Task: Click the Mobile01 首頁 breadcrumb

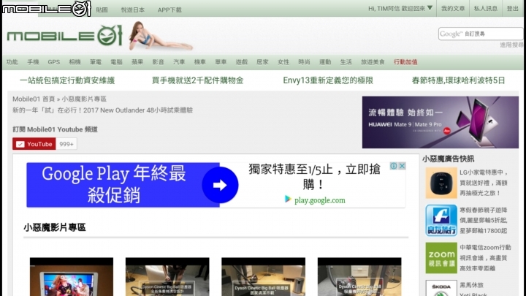Action: click(x=34, y=99)
